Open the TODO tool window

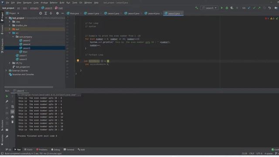(x=28, y=150)
